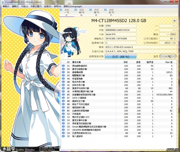The image size is (180, 152).
Task: Click the next disk arrow button
Action: [175, 21]
